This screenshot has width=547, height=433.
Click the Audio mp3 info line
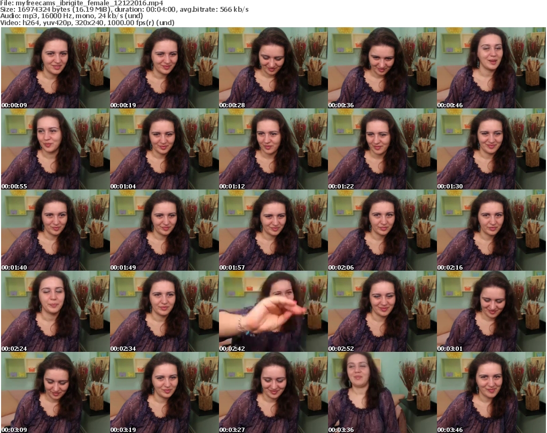72,16
